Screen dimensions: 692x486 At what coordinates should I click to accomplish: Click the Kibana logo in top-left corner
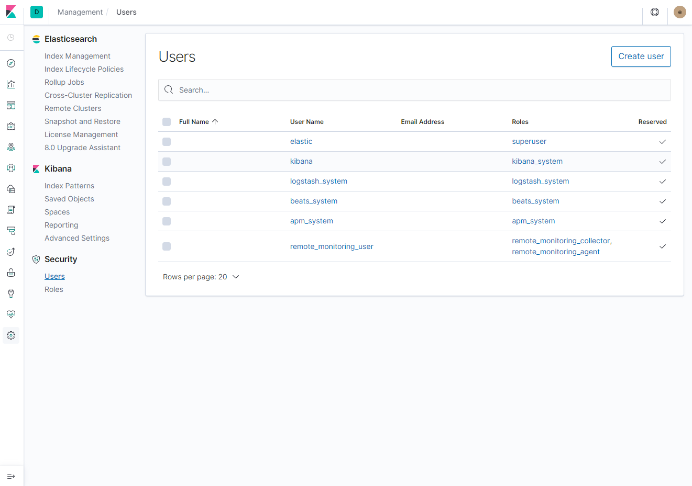[11, 12]
